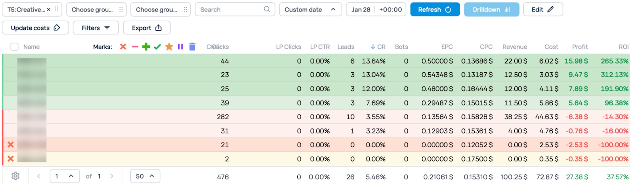Image resolution: width=634 pixels, height=188 pixels.
Task: Click the blue trash bin icon
Action: coord(192,47)
